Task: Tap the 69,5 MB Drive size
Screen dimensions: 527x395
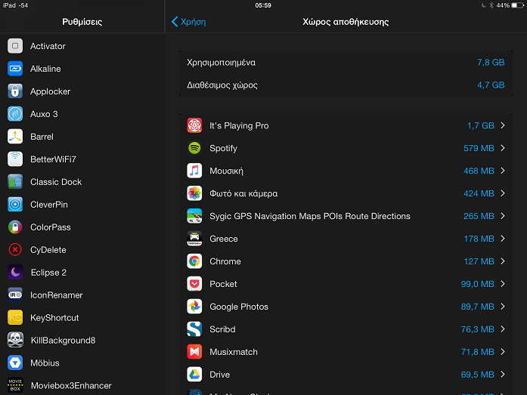Action: 477,374
